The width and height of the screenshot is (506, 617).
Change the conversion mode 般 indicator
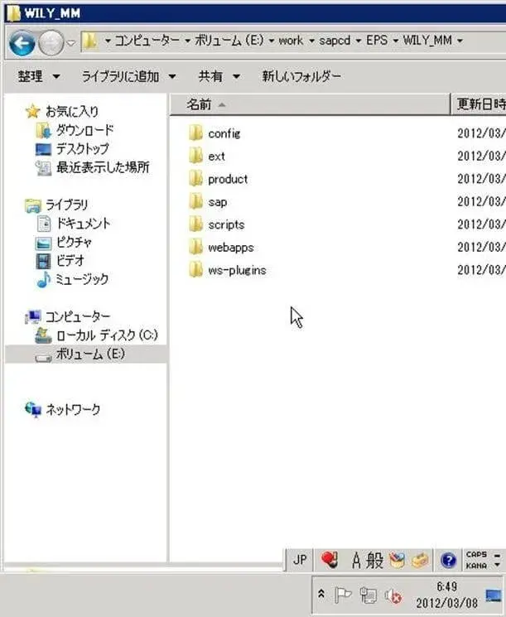click(x=374, y=560)
